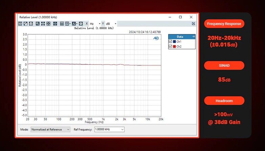The height and width of the screenshot is (151, 265).
Task: Click the pan arrows icon
Action: point(43,24)
